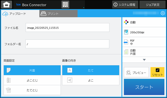Screen dimensions: 167x98
Task: Select よことじ duplex binding option
Action: [32, 80]
